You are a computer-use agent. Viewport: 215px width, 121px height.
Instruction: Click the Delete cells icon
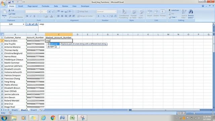point(156,11)
